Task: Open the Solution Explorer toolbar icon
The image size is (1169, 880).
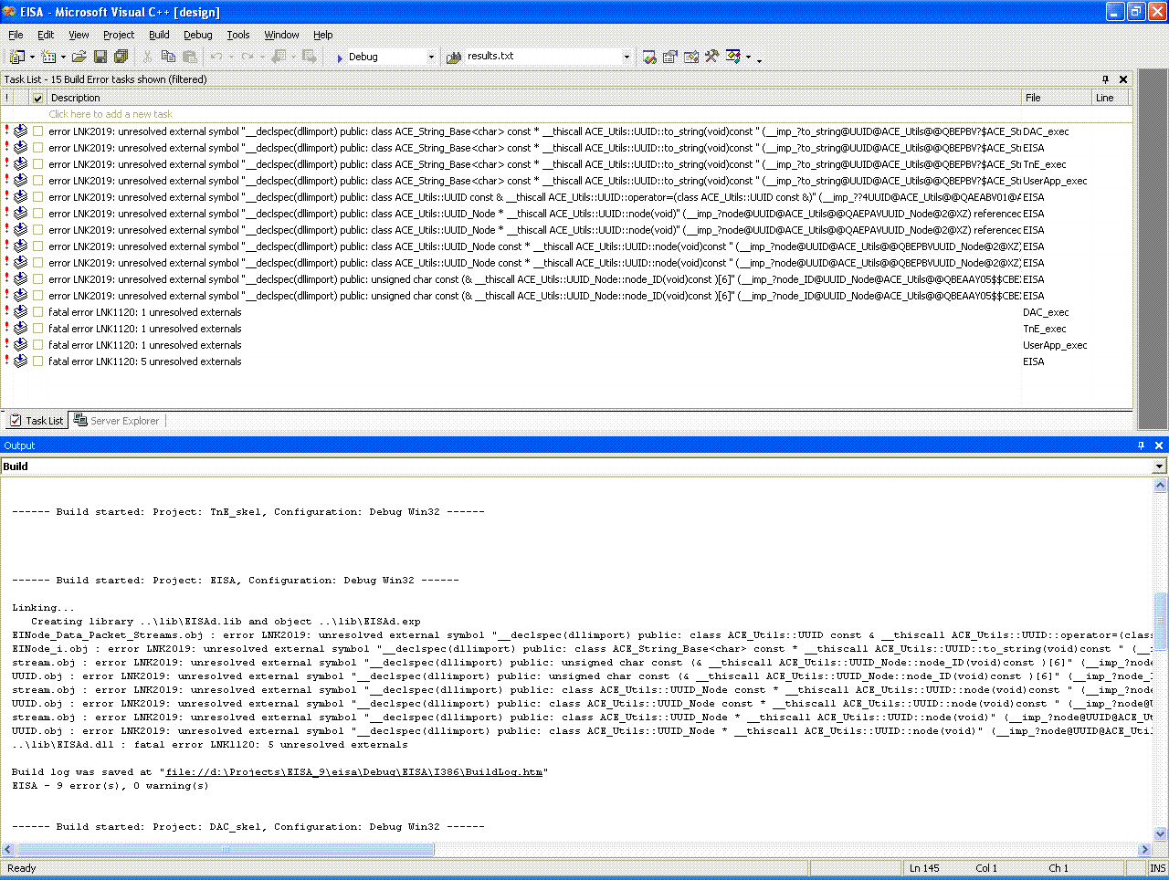Action: point(649,57)
